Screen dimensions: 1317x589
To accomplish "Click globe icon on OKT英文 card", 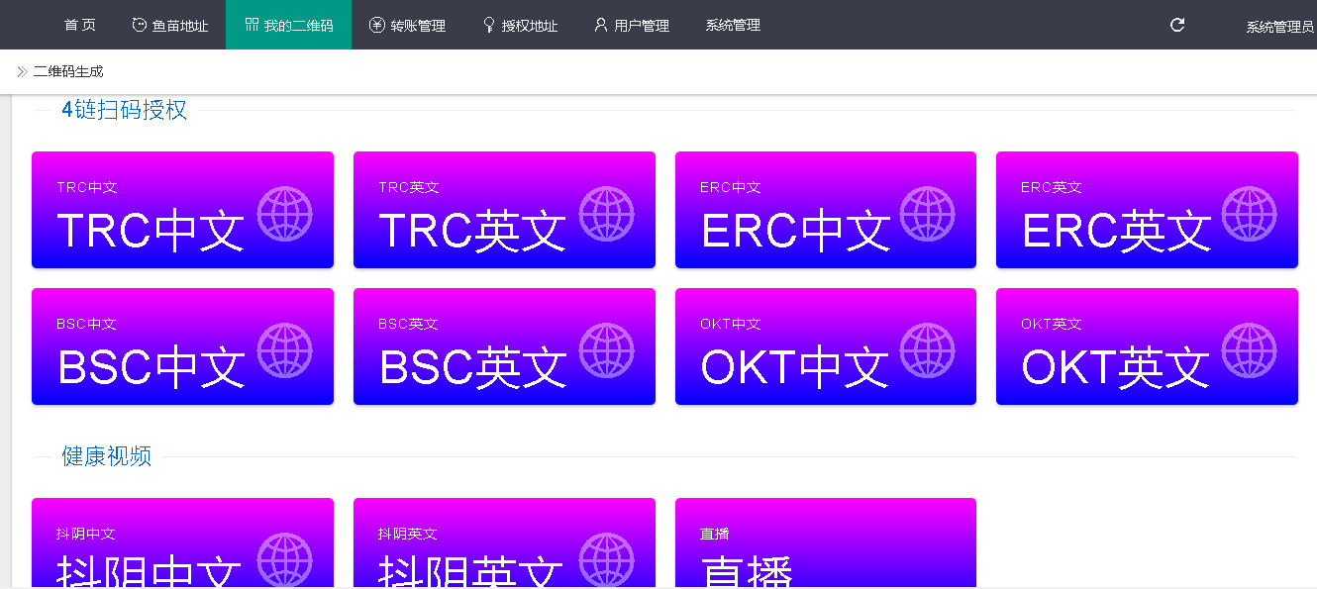I will pyautogui.click(x=1249, y=350).
